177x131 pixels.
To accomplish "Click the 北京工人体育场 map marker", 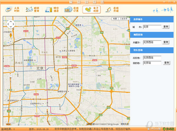I will 67,51.
